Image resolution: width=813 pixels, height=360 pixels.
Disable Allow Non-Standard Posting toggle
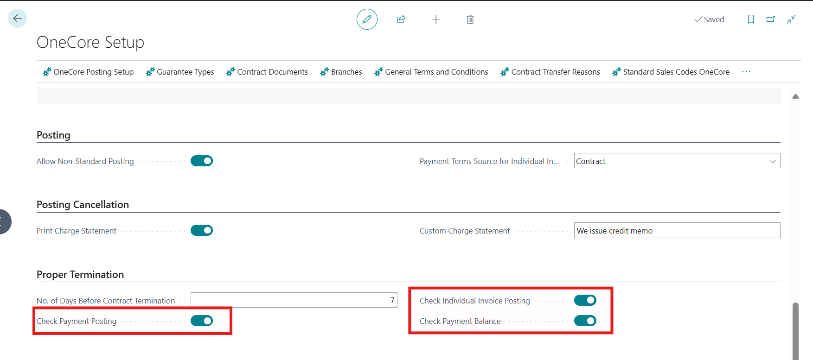click(x=202, y=161)
